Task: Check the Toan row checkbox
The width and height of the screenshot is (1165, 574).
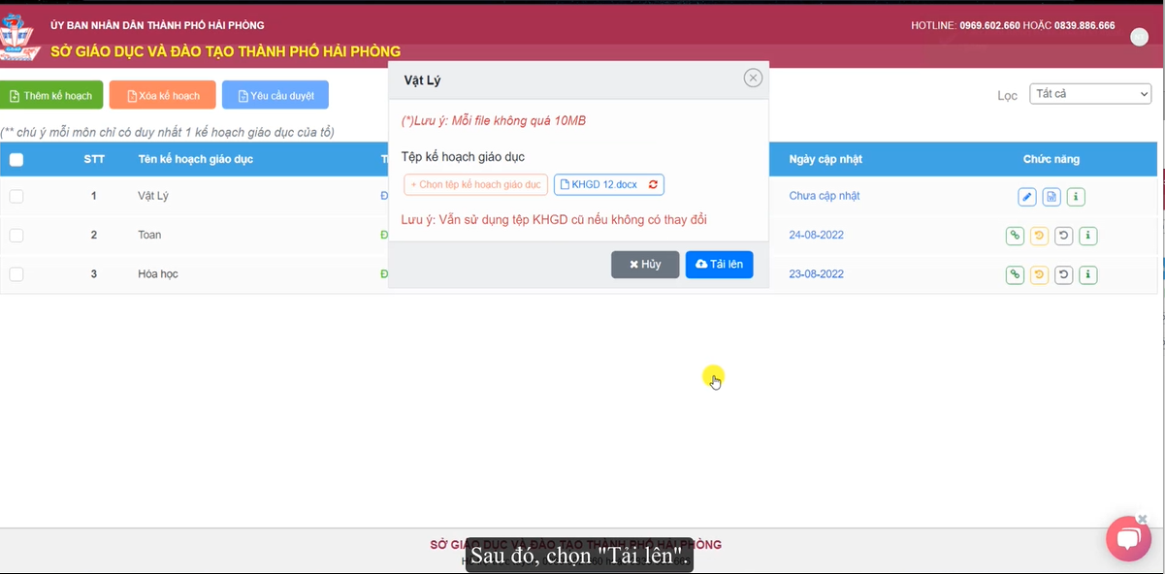Action: tap(16, 235)
